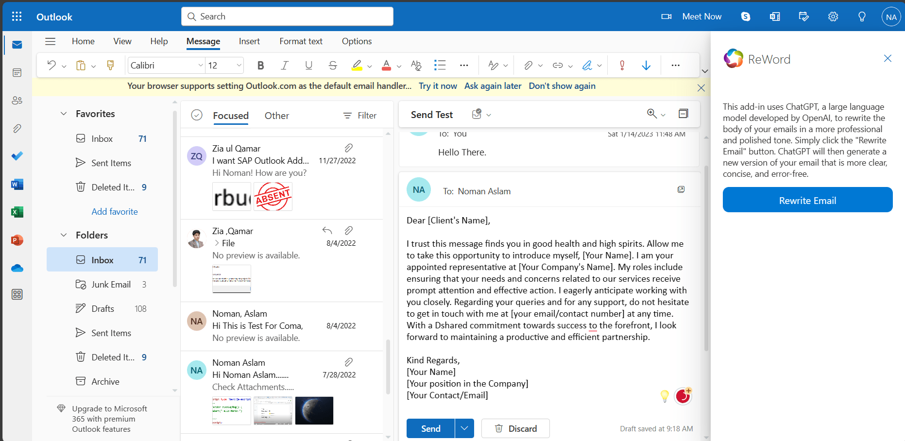Select all messages circle checkbox
Screen dimensions: 905x441
[197, 115]
